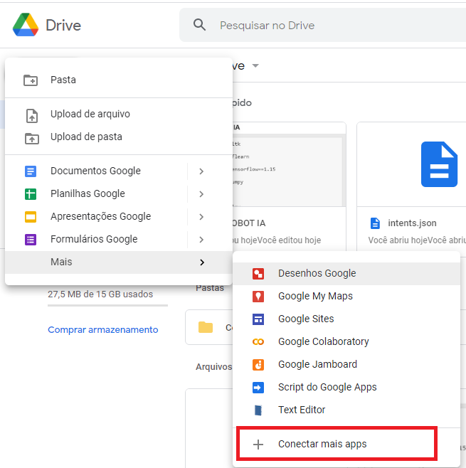Viewport: 466px width, 468px height.
Task: Click the Desenhos Google red icon
Action: 258,274
